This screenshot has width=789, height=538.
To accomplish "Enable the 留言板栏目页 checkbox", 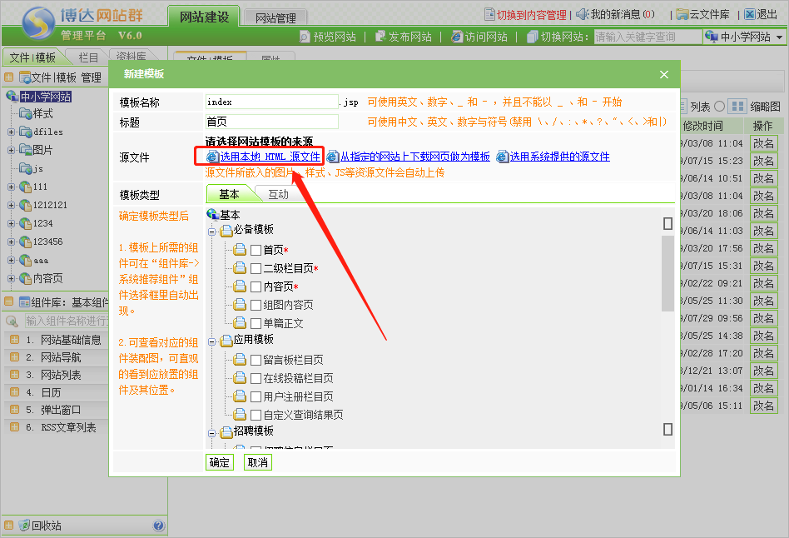I will coord(256,360).
